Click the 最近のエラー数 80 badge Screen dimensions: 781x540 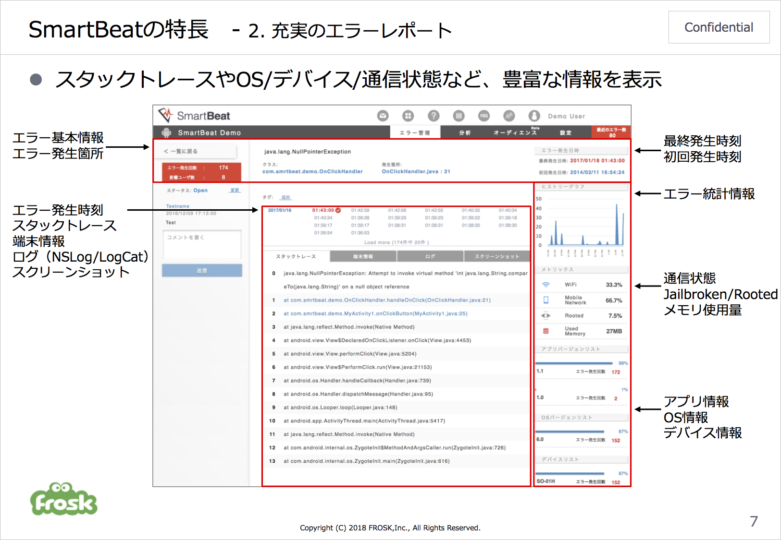coord(611,132)
